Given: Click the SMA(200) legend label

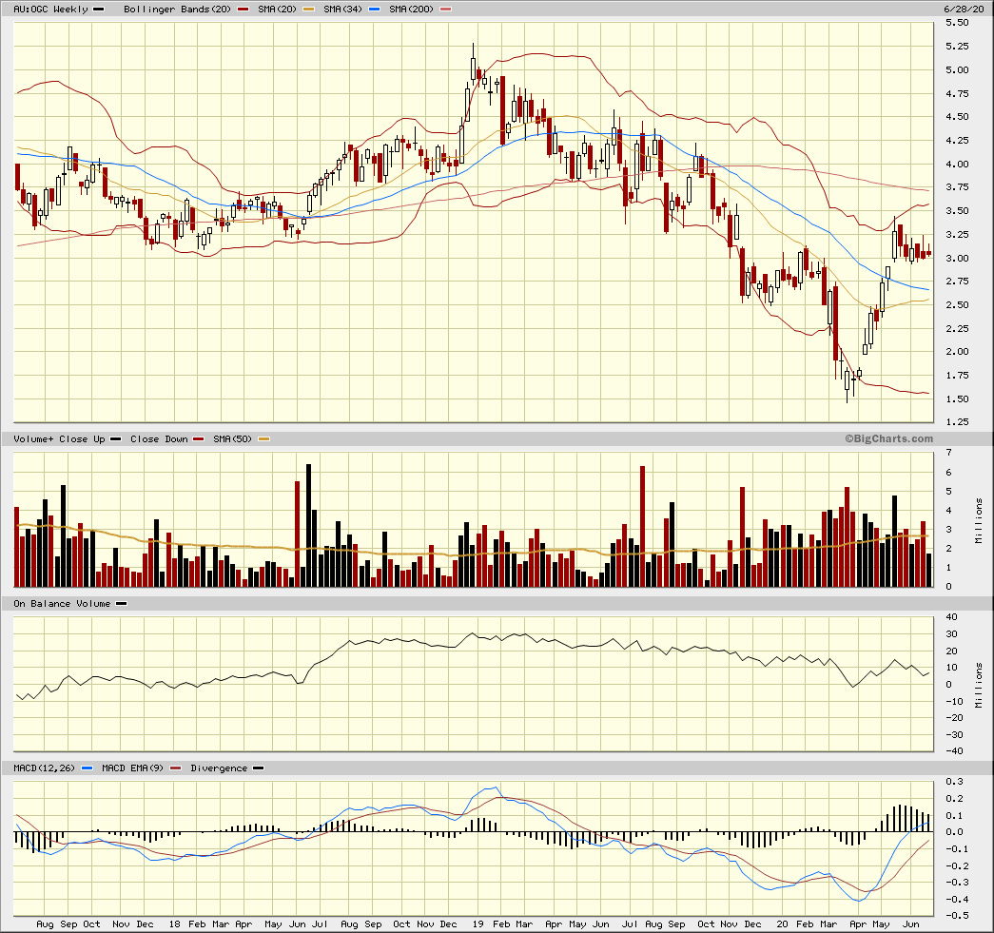Looking at the screenshot, I should [412, 9].
